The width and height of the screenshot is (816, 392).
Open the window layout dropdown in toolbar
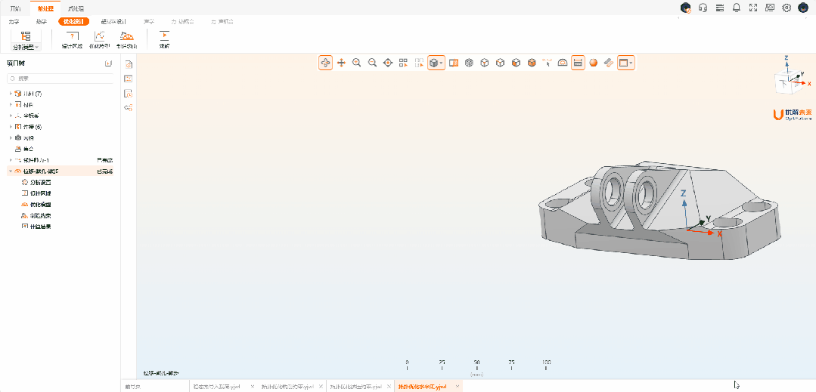(626, 63)
